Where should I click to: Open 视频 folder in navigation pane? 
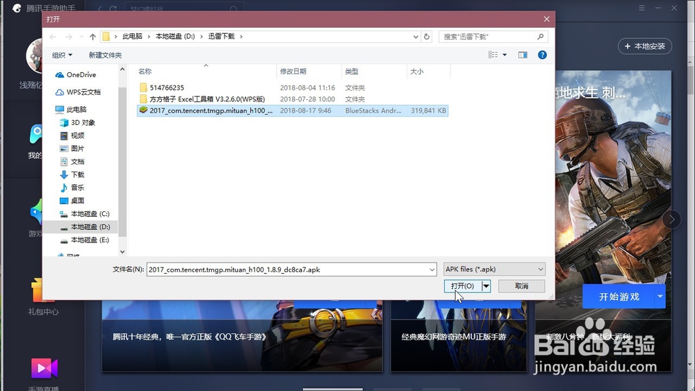[72, 135]
